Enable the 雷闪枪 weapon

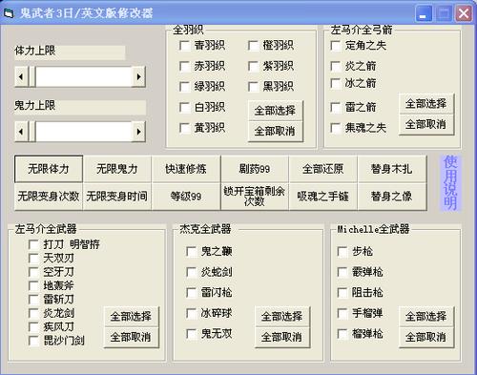point(192,293)
